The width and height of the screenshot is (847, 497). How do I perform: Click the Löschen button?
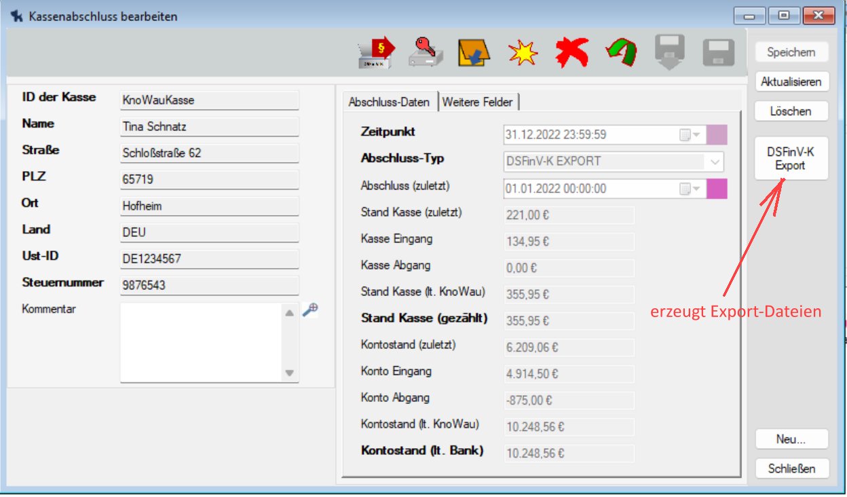pyautogui.click(x=791, y=111)
